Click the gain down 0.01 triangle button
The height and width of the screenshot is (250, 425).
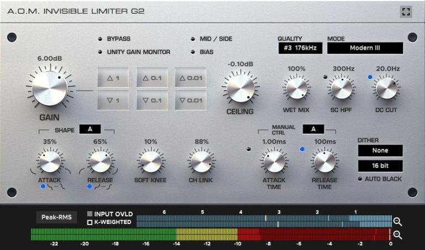coord(190,101)
